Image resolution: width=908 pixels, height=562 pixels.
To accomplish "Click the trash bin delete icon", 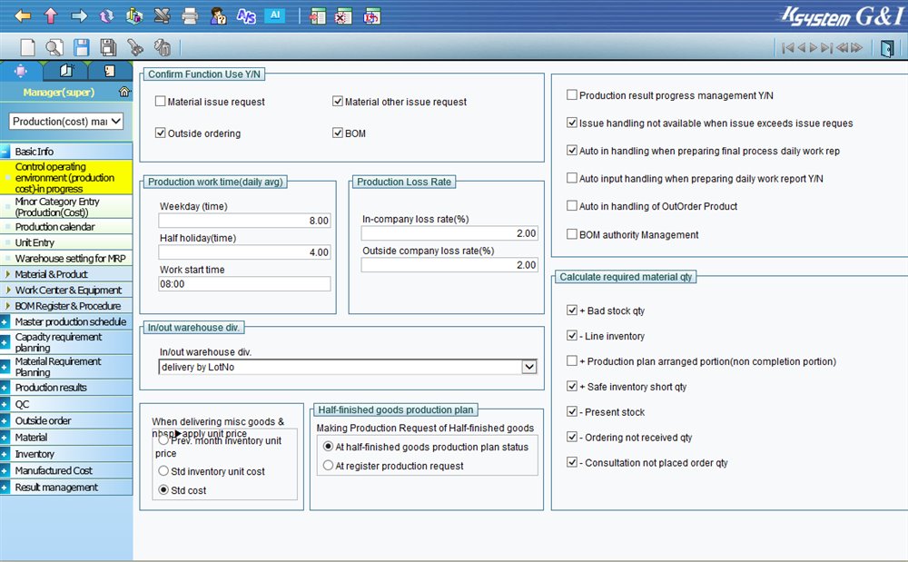I will coord(163,47).
